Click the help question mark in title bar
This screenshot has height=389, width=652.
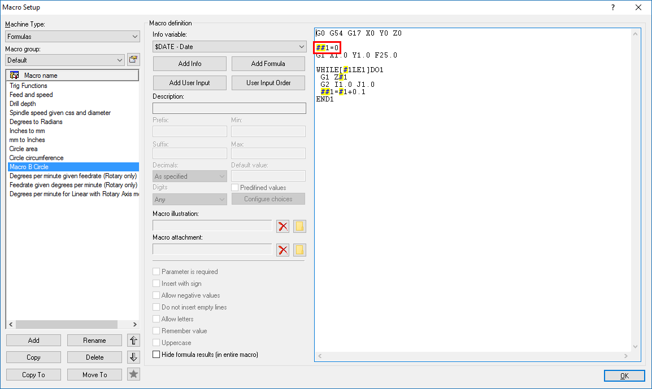point(613,7)
